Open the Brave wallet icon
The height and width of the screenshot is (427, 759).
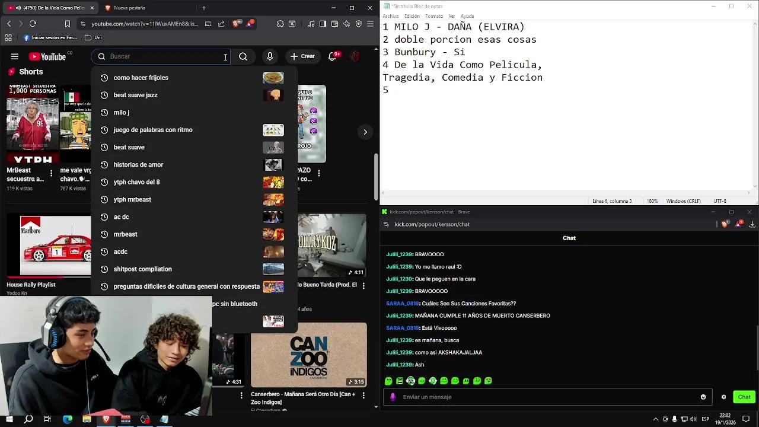[334, 24]
